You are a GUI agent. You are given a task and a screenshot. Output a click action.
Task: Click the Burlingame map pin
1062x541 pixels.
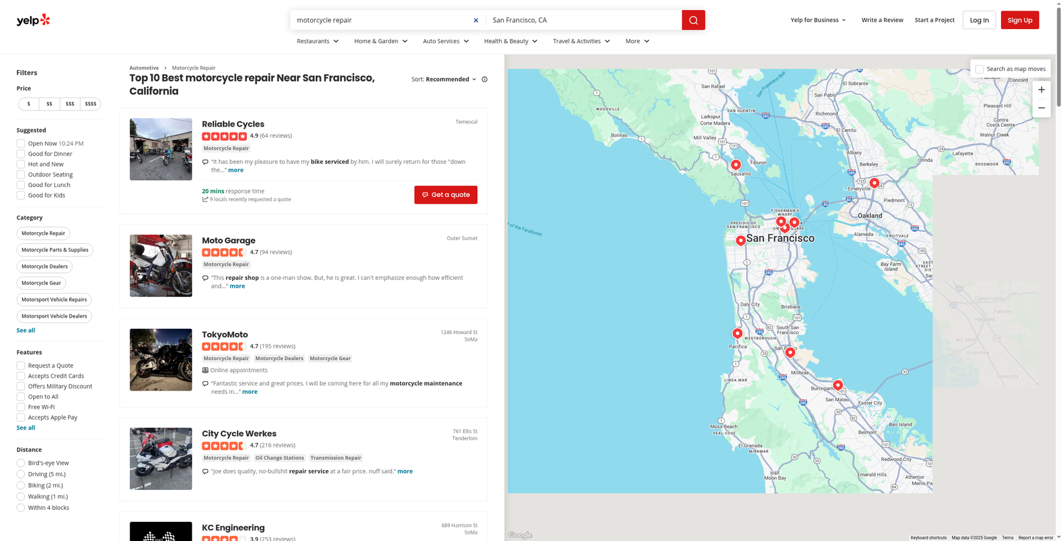pyautogui.click(x=838, y=385)
